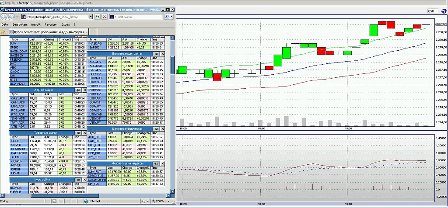448x208 pixels.
Task: Select the NIK_FUT futures row
Action: click(x=126, y=184)
